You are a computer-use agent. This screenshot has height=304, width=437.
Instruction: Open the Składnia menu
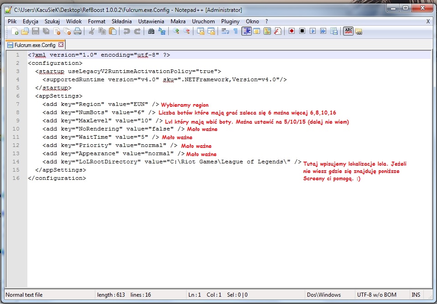(121, 21)
